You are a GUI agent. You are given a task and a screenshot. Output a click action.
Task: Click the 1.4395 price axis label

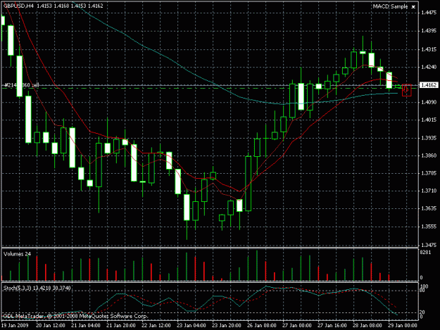(x=429, y=30)
